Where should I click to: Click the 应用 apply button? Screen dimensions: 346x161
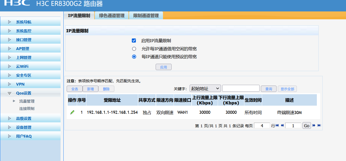tap(163, 67)
